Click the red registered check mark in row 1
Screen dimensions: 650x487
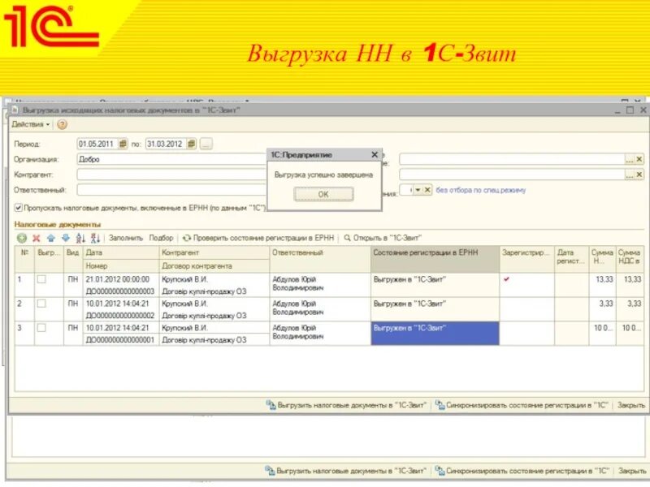coord(506,279)
